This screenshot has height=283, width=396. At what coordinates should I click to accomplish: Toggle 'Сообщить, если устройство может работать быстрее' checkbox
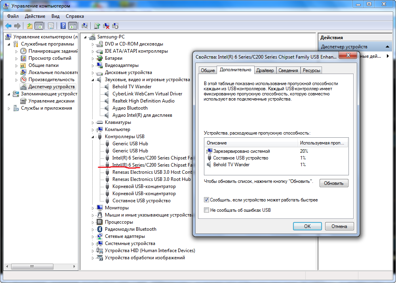click(206, 200)
